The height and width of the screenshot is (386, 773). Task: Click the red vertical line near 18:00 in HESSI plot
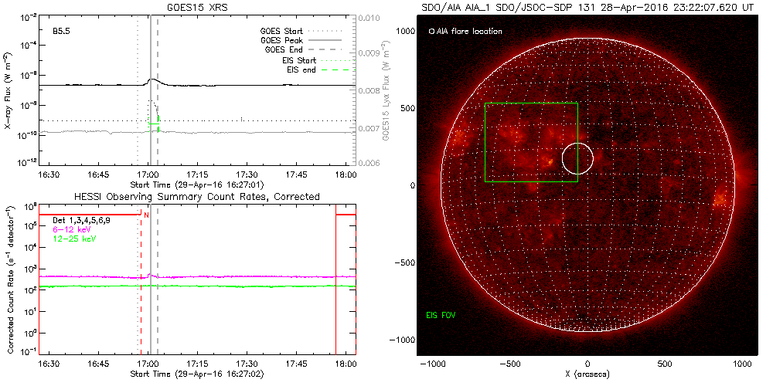[x=335, y=286]
